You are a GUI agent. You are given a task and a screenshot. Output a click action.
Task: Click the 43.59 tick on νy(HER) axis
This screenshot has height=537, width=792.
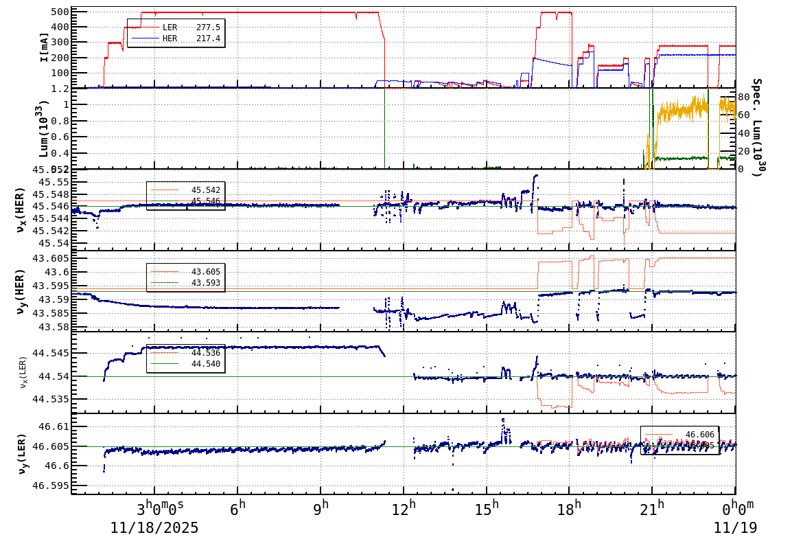tap(54, 299)
